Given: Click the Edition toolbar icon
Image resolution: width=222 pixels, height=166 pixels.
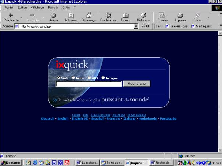Looking at the screenshot, I should pos(198,15).
